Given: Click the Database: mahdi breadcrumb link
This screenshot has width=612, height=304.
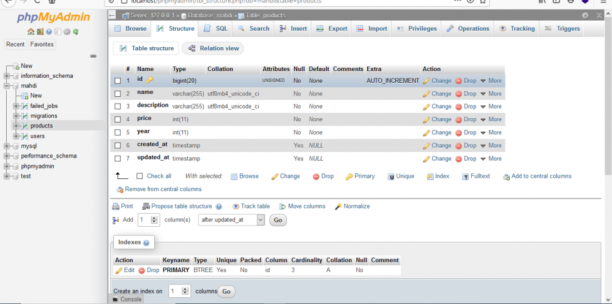Looking at the screenshot, I should tap(209, 16).
